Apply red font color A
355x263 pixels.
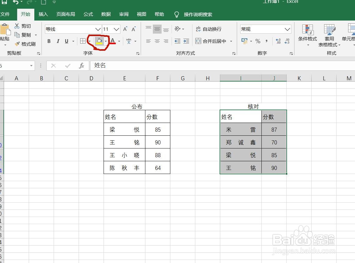[113, 41]
